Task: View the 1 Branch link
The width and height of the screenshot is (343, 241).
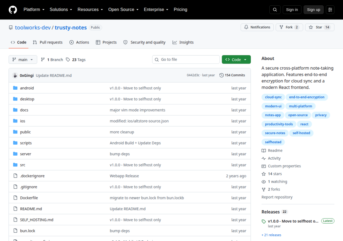Action: [52, 60]
